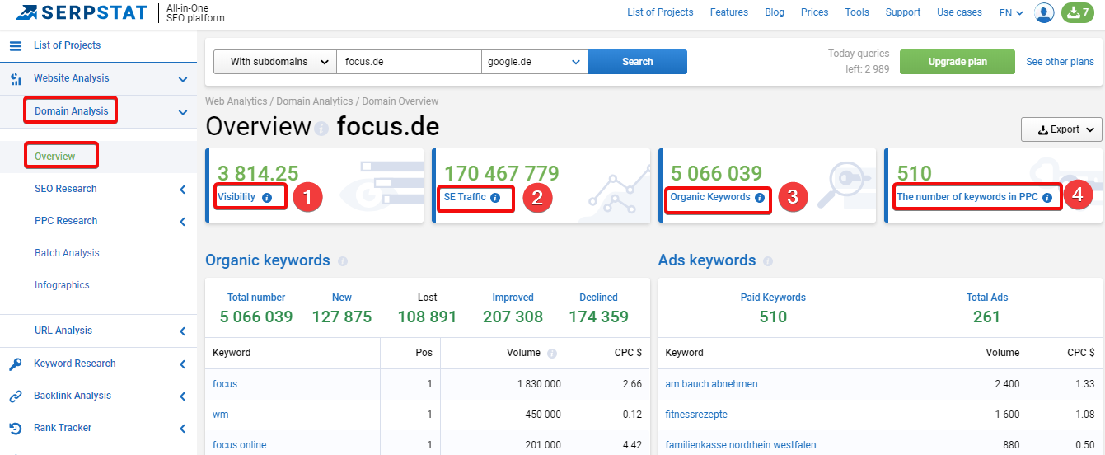Viewport: 1105px width, 455px height.
Task: Open Prices in top navigation
Action: coord(815,12)
